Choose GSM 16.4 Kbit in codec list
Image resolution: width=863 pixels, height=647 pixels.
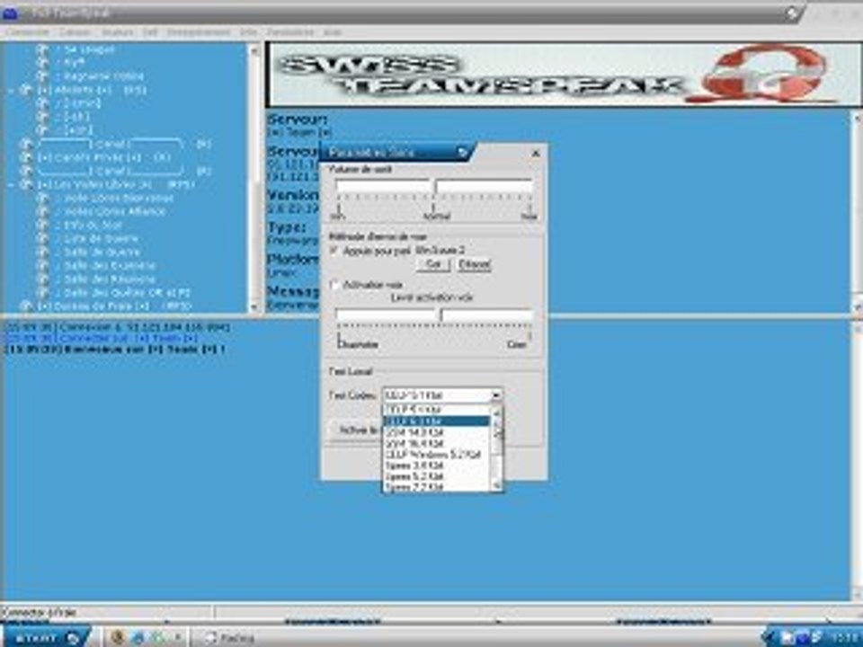coord(436,443)
